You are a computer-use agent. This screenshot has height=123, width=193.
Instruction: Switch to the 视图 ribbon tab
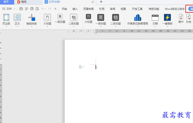123,9
